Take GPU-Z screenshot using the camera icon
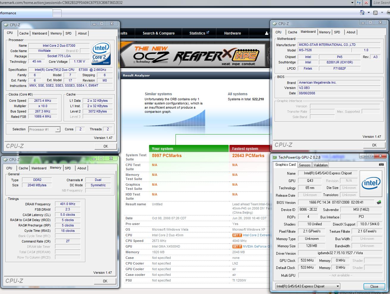This screenshot has width=390, height=294. coord(381,164)
